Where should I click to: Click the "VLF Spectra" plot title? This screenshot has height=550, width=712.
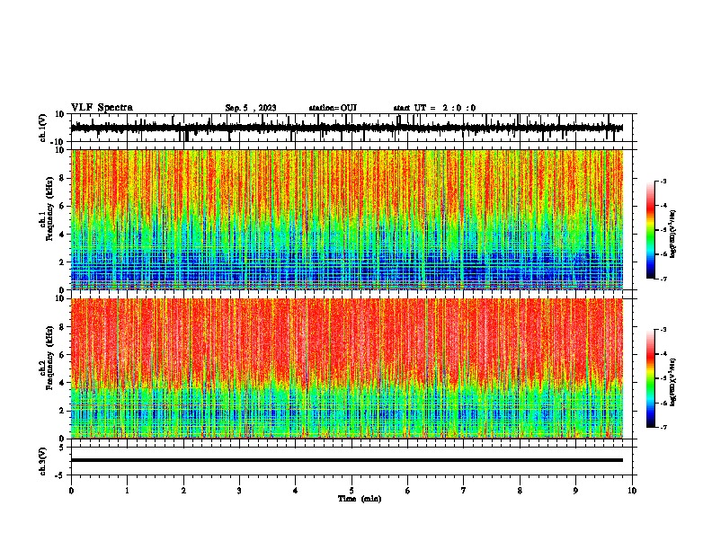102,108
